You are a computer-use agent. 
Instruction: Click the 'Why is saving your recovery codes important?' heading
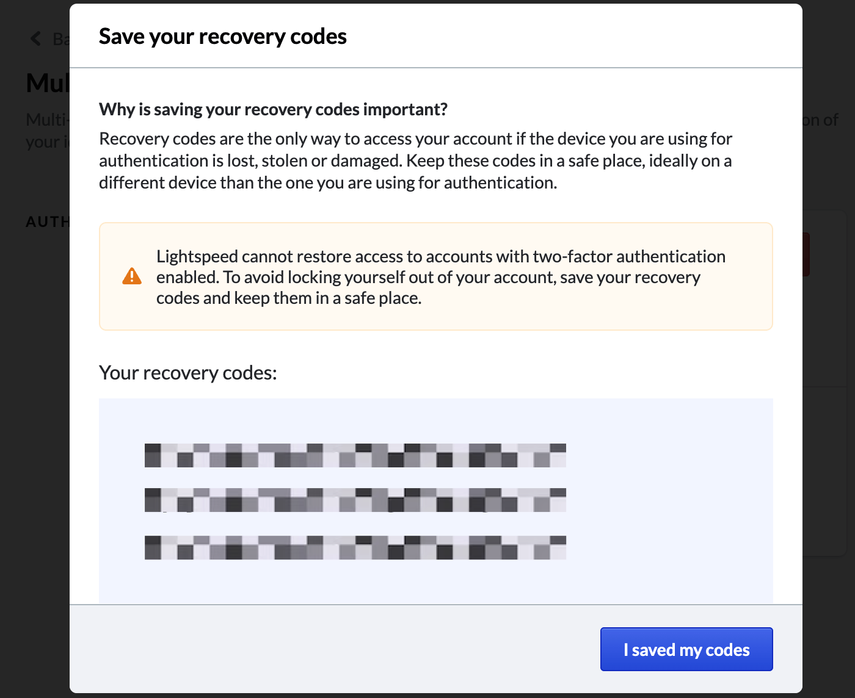tap(273, 109)
